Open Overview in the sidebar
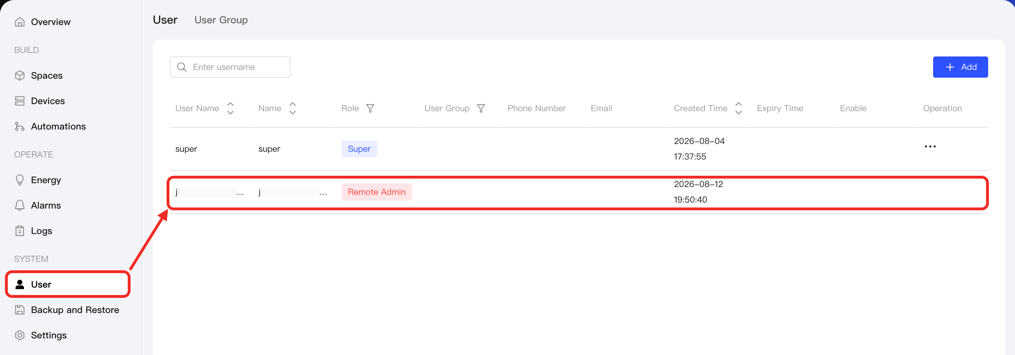Image resolution: width=1015 pixels, height=355 pixels. pos(51,22)
